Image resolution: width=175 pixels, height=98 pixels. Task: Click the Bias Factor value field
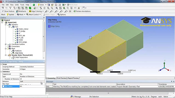pos(32,86)
